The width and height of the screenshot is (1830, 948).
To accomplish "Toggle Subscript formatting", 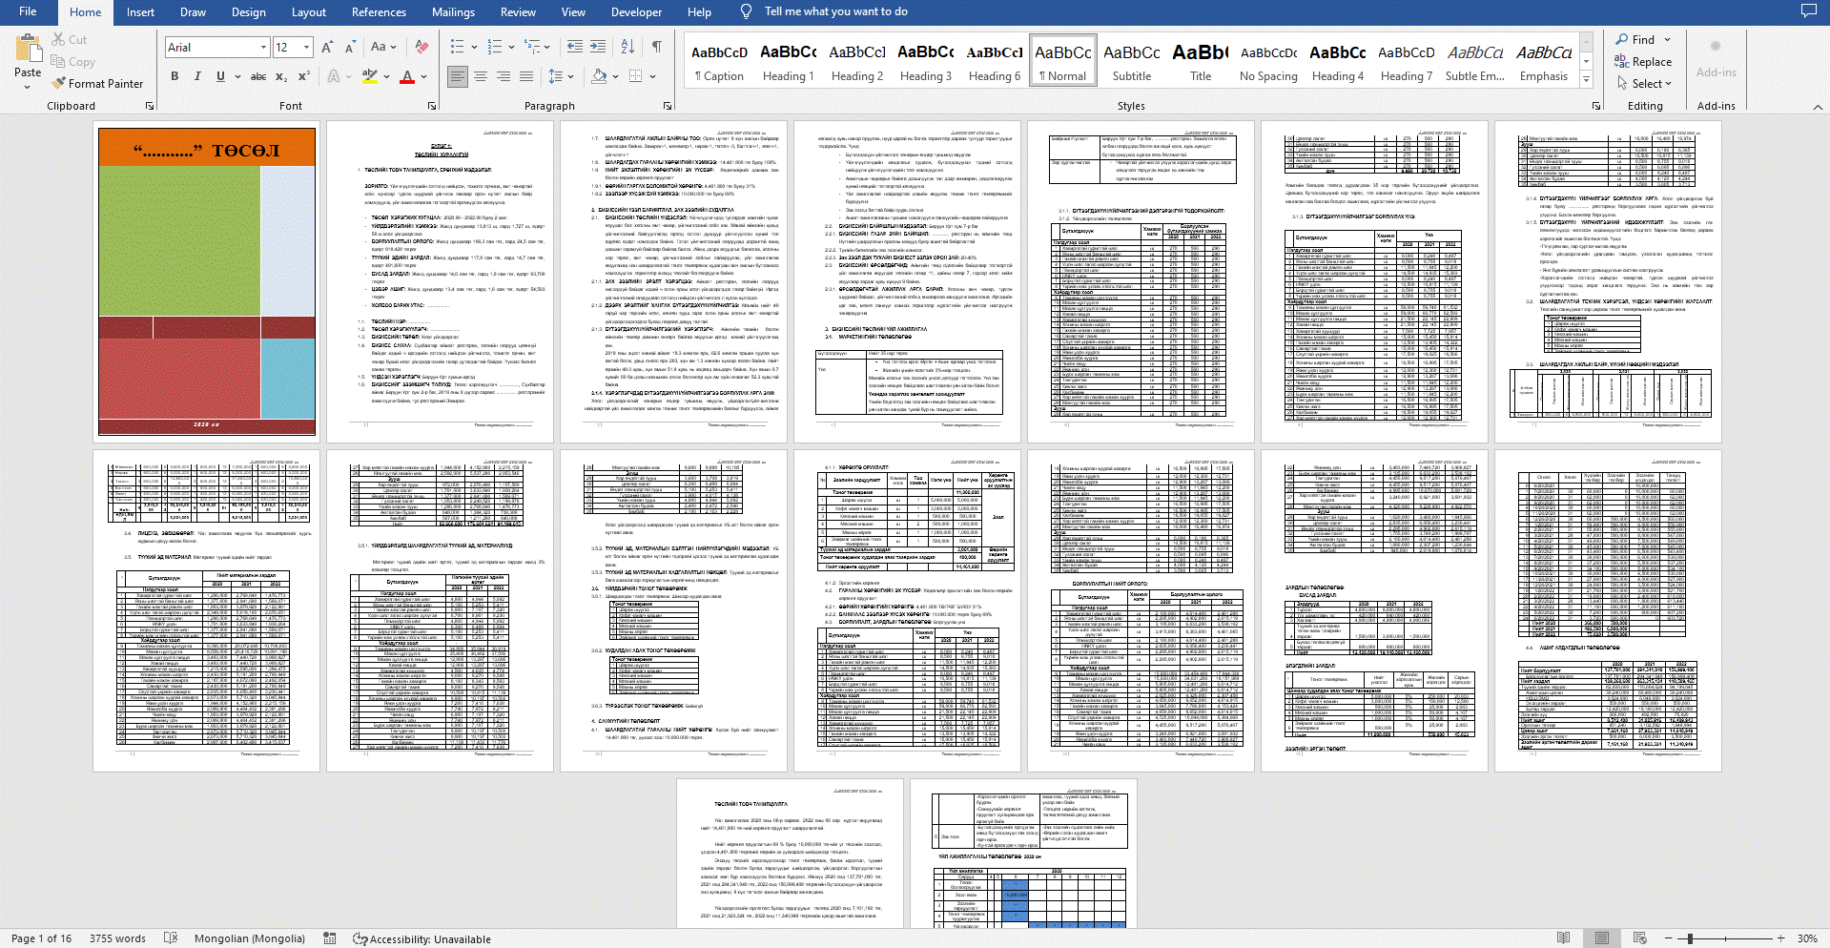I will click(x=281, y=76).
